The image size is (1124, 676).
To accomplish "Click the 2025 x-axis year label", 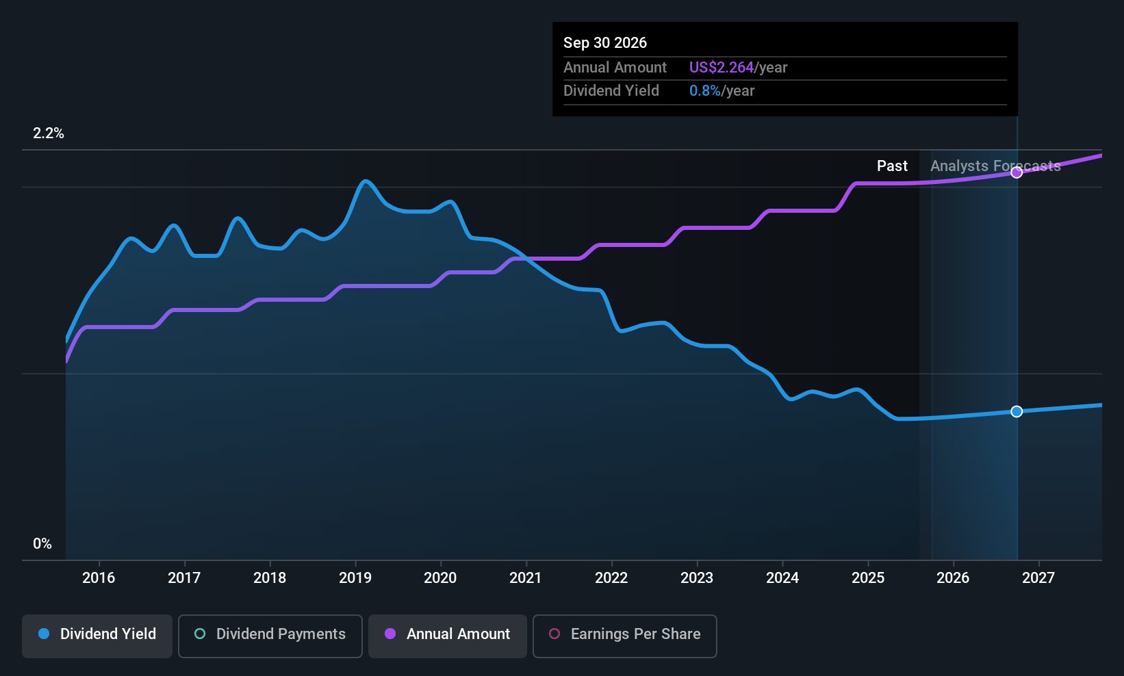I will coord(868,577).
